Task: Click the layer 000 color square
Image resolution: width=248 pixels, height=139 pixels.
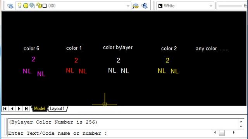Action: click(45, 6)
